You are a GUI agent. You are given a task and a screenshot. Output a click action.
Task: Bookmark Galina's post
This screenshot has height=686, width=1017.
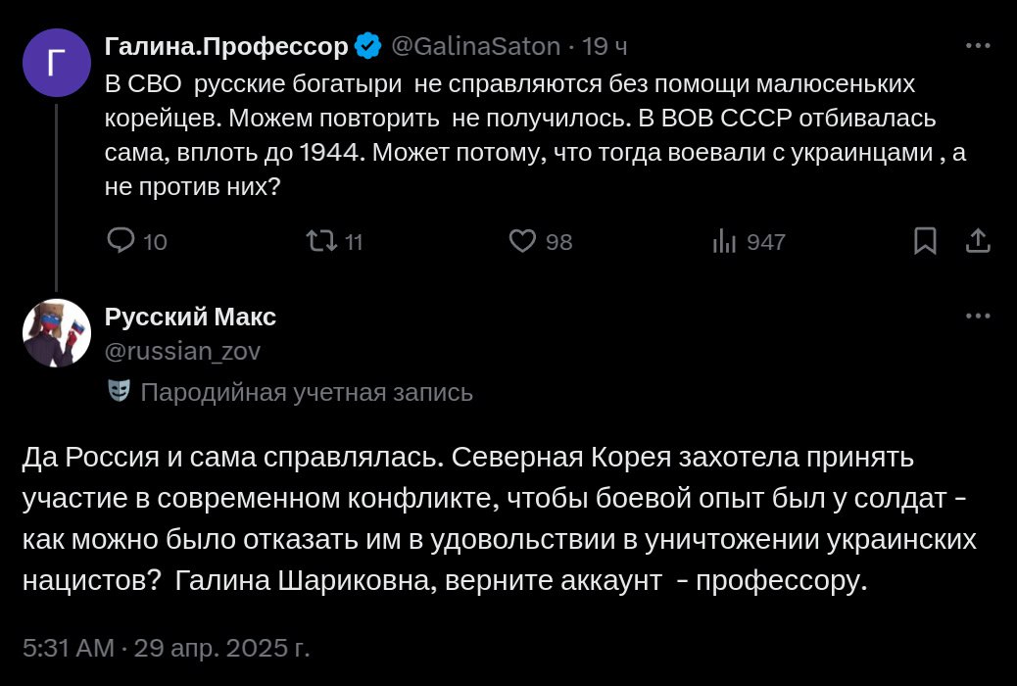[x=925, y=241]
